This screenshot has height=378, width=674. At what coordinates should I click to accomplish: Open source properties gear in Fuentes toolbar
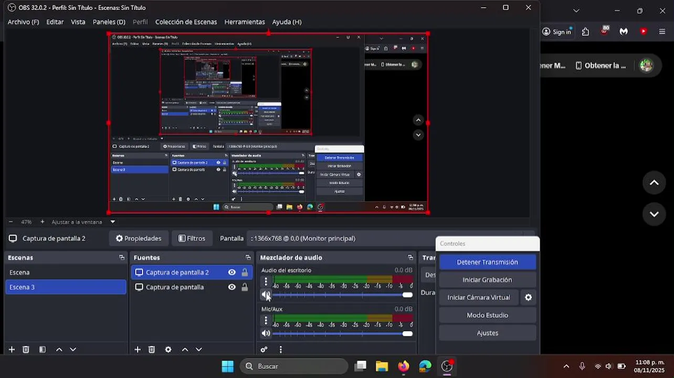coord(168,350)
